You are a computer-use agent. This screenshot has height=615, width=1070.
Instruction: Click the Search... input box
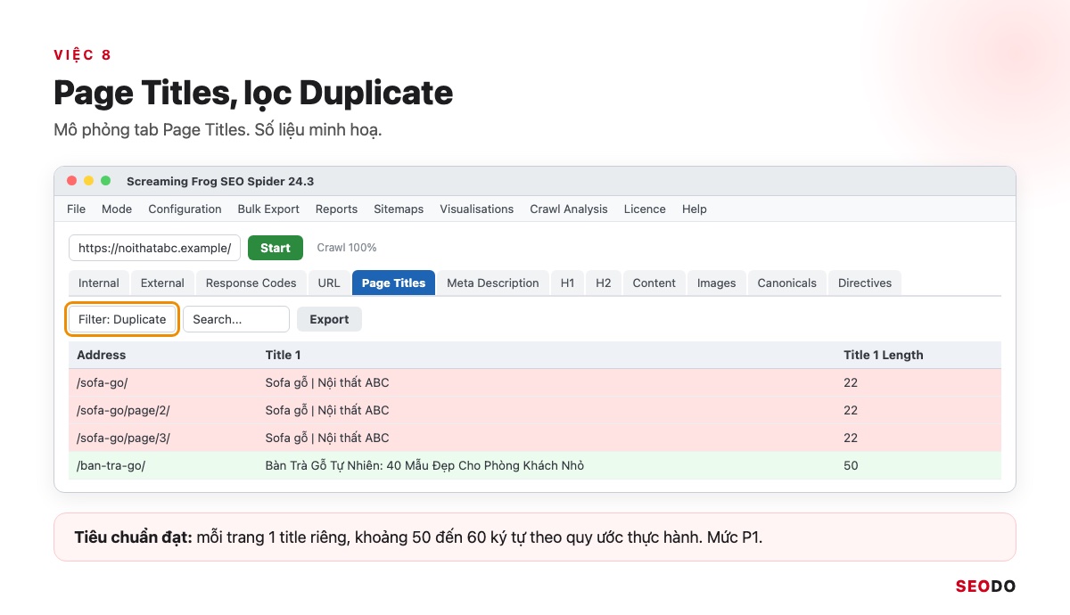point(236,319)
